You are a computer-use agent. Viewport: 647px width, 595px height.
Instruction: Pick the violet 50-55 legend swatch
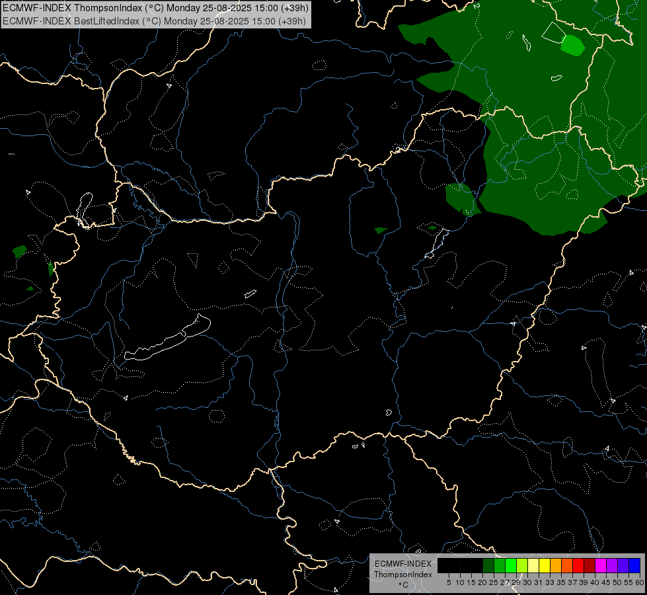[x=623, y=565]
